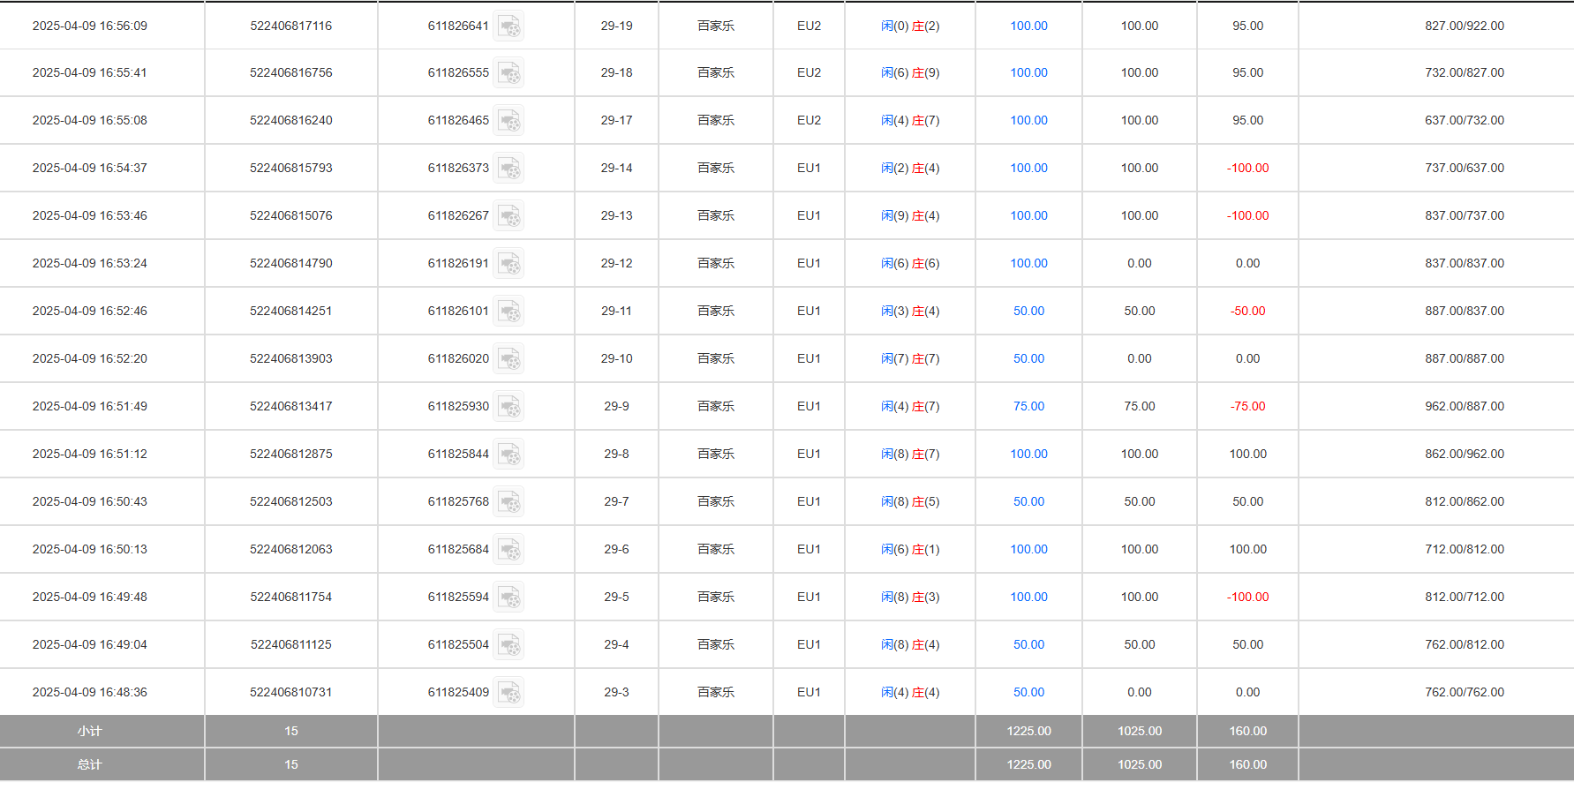Click replay icon beside round 611826373

(508, 169)
